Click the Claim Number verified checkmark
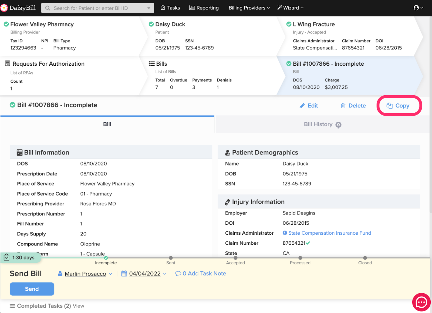The image size is (432, 313). coord(308,243)
